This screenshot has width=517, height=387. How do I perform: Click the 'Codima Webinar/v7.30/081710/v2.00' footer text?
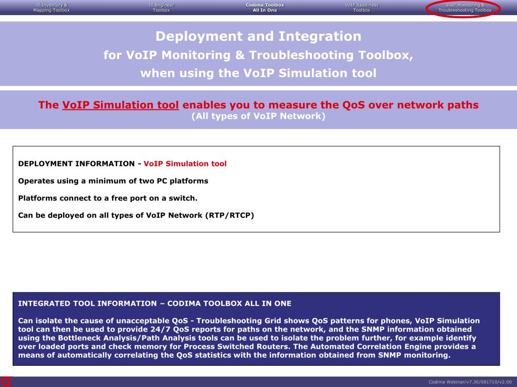[x=470, y=382]
